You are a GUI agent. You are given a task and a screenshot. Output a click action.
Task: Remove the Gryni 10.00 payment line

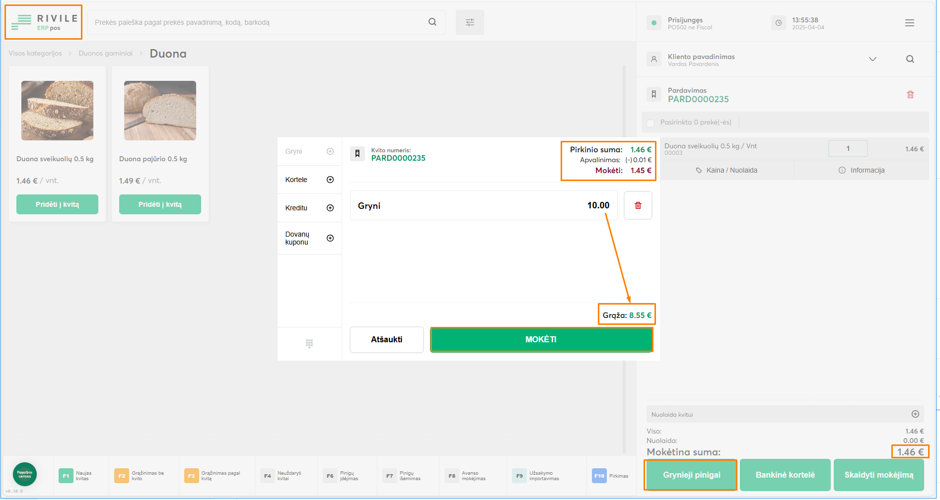click(x=638, y=205)
